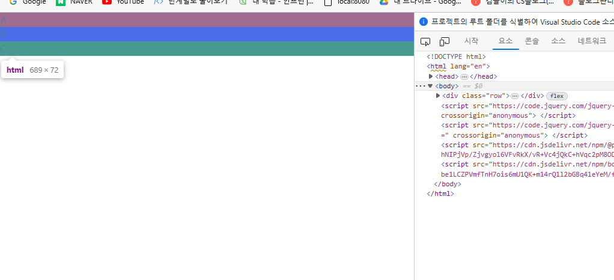614x280 pixels.
Task: Expand the div class row node
Action: pos(438,96)
